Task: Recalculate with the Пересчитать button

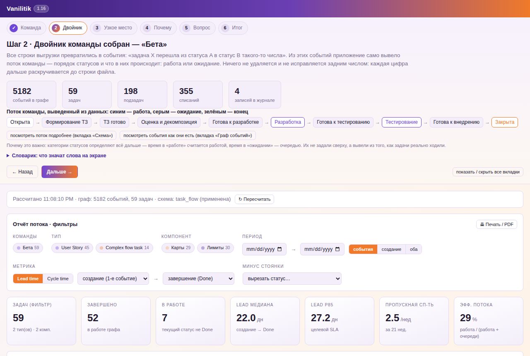Action: coord(254,199)
